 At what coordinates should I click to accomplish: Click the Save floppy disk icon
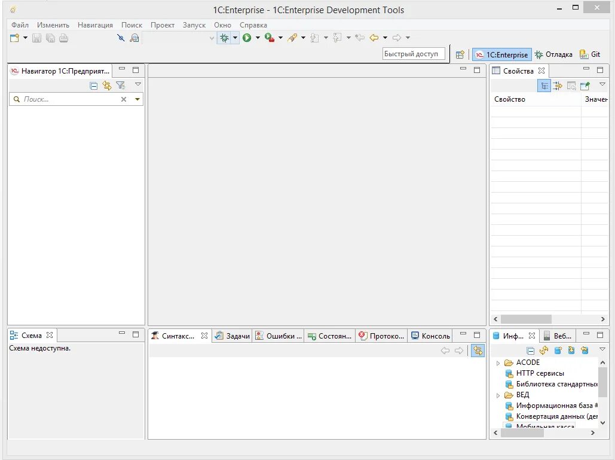click(36, 38)
